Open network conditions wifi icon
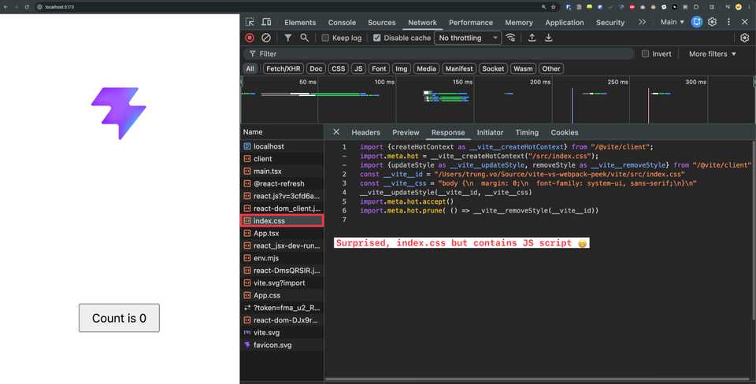The width and height of the screenshot is (756, 384). 510,38
